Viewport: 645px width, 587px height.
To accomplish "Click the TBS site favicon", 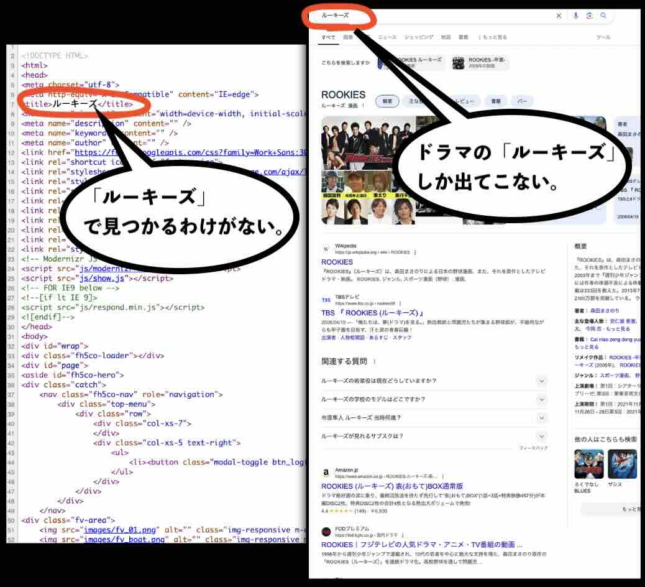I will tap(326, 300).
